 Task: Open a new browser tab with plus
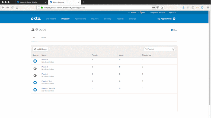[84, 2]
